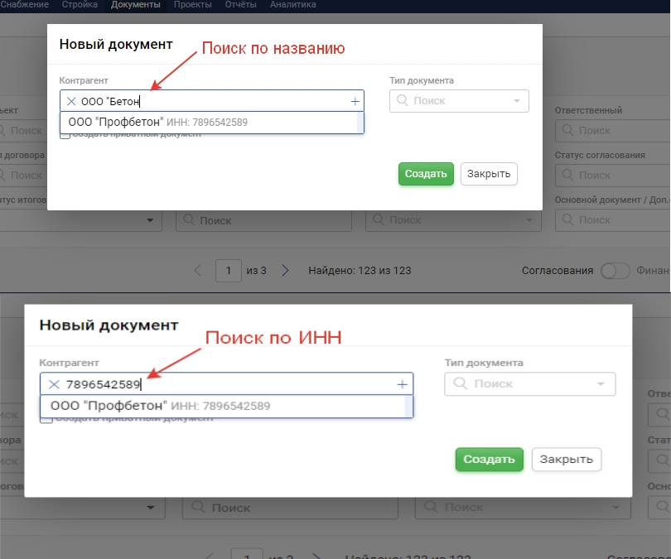This screenshot has width=671, height=559.
Task: Click the magnifier icon in Статус согласования search
Action: pyautogui.click(x=567, y=175)
